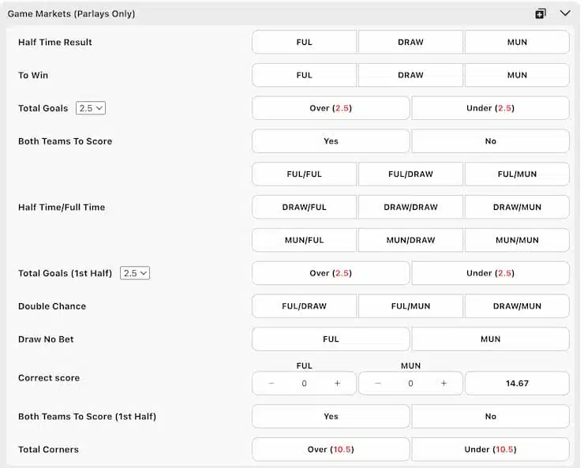Click the Draw No Bet label
This screenshot has width=584, height=468.
(x=46, y=339)
